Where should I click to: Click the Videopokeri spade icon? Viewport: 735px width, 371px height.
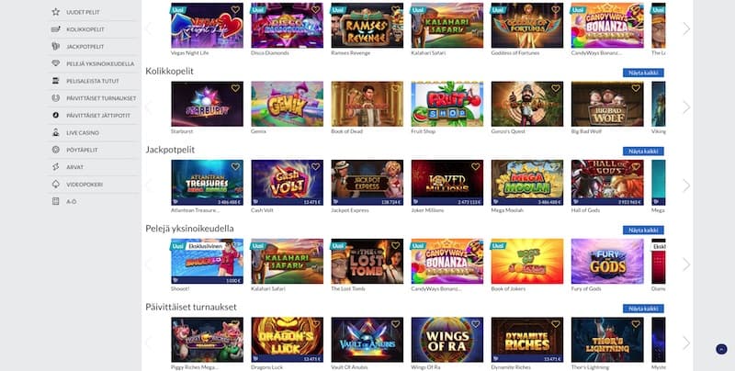coord(56,184)
